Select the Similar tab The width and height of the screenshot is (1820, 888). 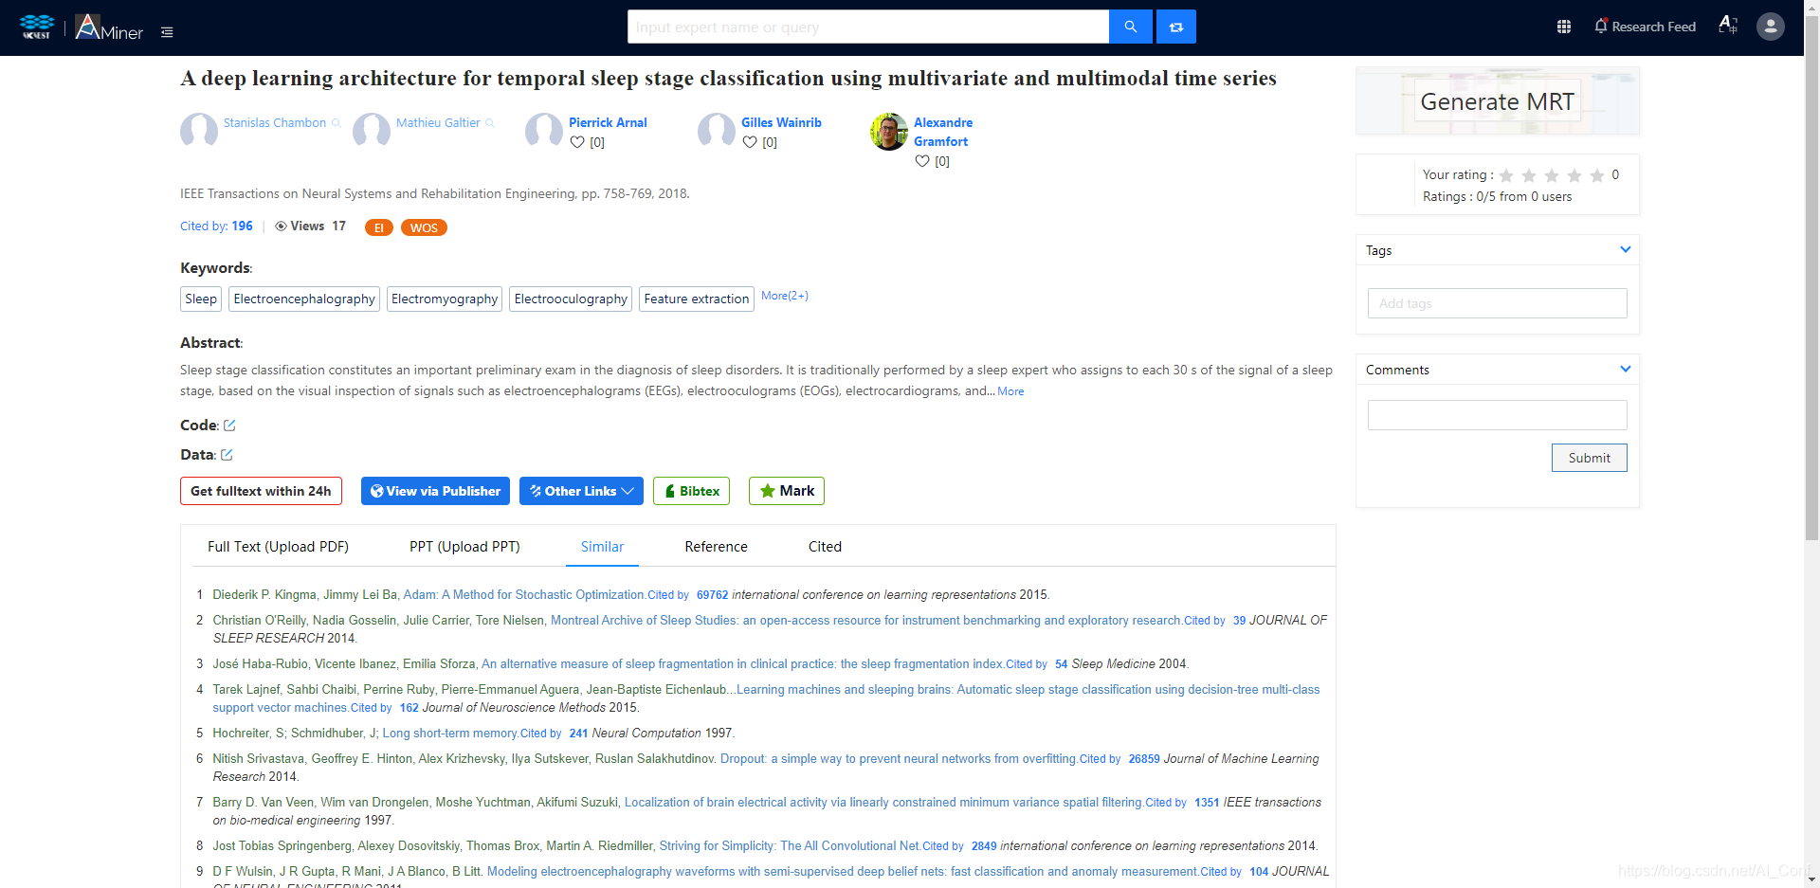pos(602,547)
